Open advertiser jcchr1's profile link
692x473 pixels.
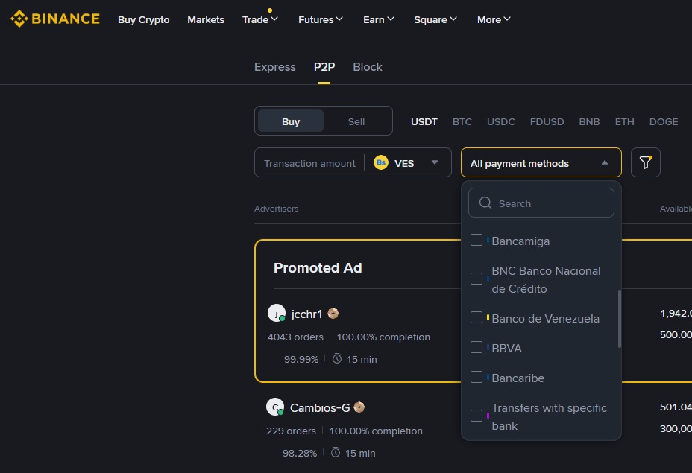[x=306, y=314]
